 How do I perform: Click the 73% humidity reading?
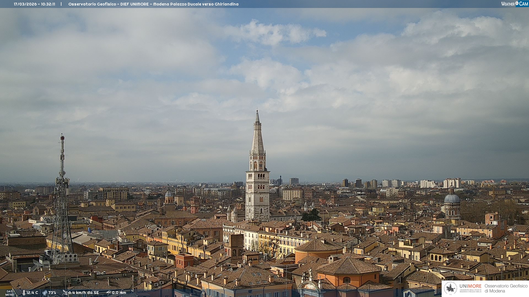(x=52, y=293)
